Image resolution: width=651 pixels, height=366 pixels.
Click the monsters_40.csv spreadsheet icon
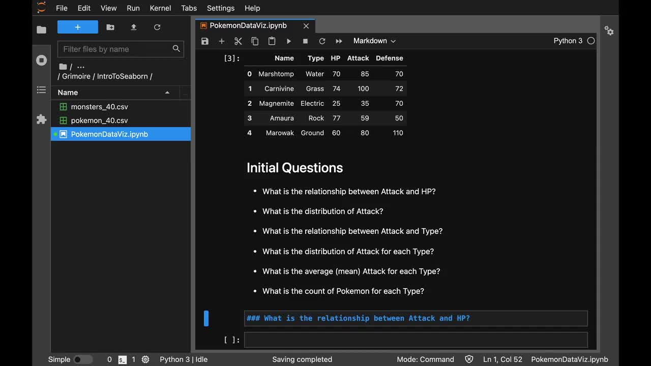click(64, 107)
